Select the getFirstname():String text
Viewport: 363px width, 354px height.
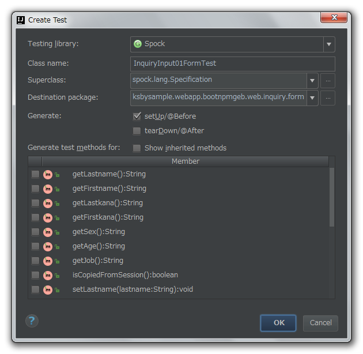point(109,189)
